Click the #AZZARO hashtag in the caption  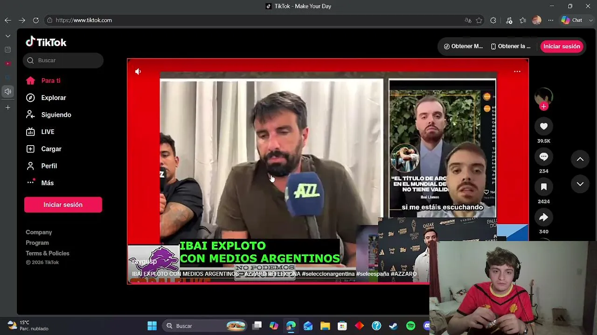(404, 274)
